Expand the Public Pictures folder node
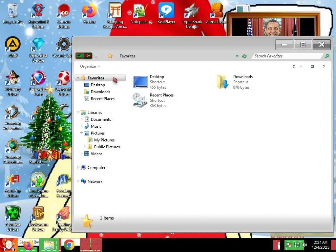This screenshot has height=252, width=336. pos(85,147)
